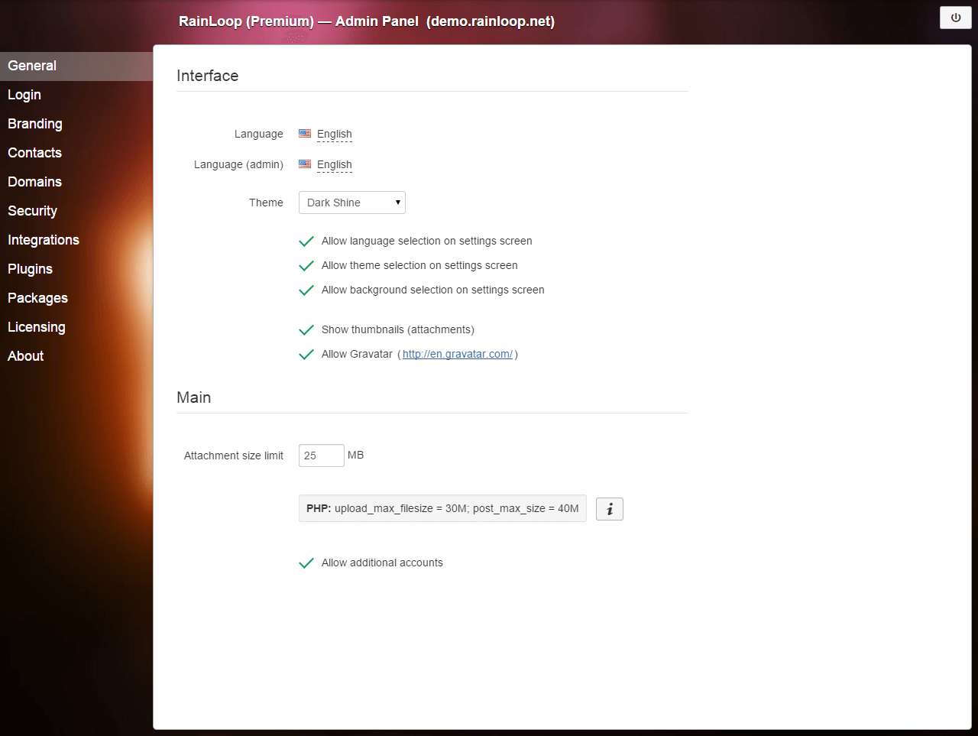
Task: Open the Domains settings page
Action: click(x=35, y=182)
